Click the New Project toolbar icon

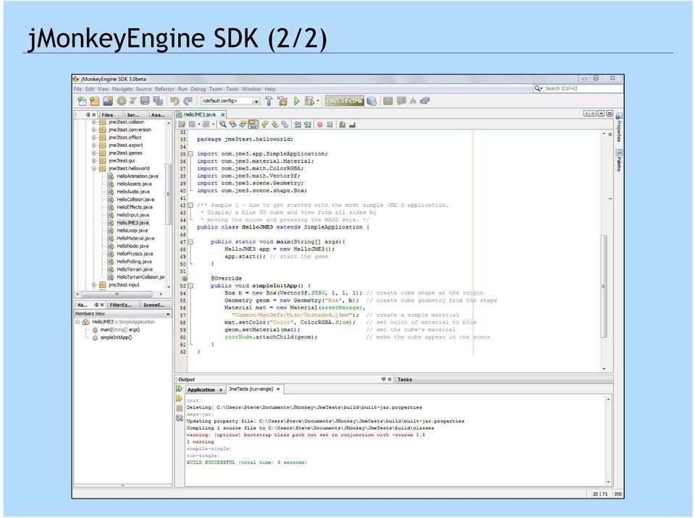pyautogui.click(x=94, y=101)
